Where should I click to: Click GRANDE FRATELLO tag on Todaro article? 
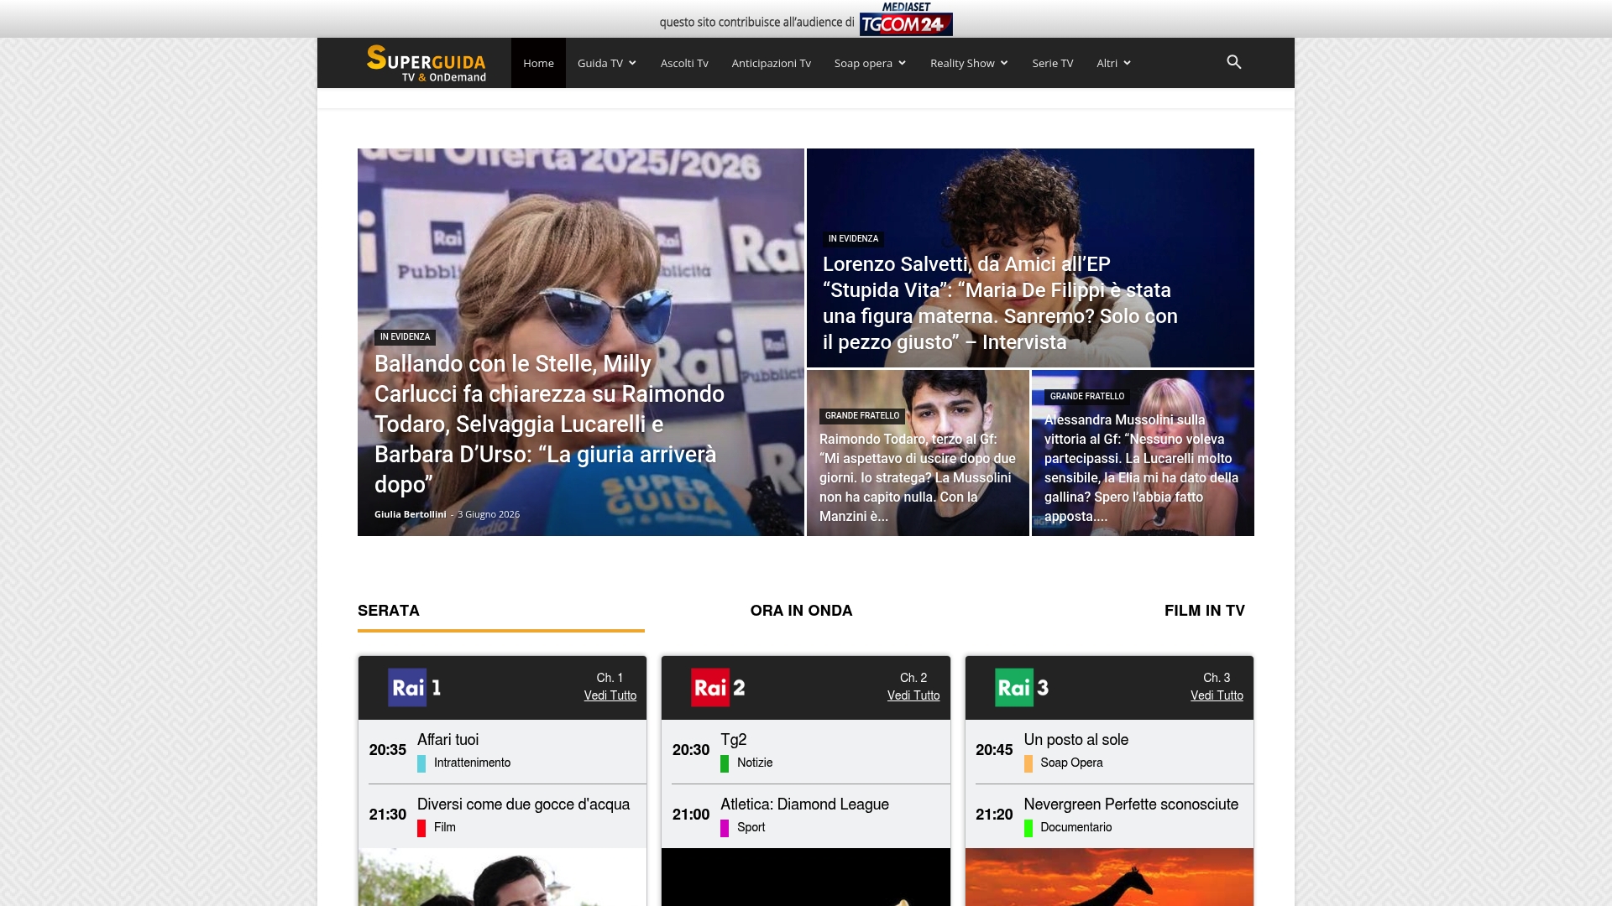coord(861,416)
